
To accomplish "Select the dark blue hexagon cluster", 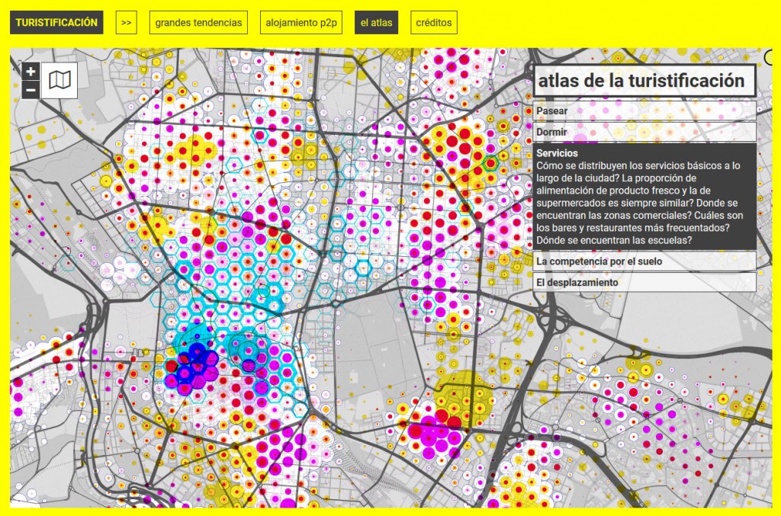I will tap(194, 364).
